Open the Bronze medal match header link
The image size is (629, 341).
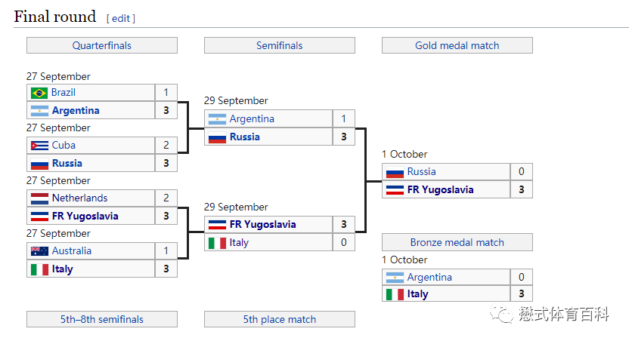tap(457, 242)
